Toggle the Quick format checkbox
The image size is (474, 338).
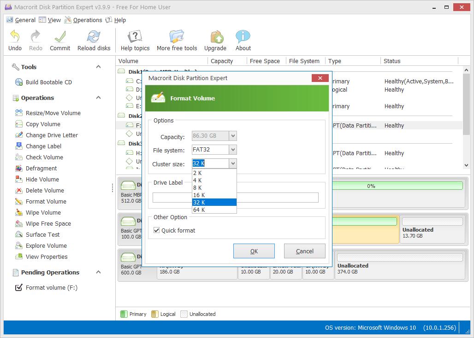(157, 231)
